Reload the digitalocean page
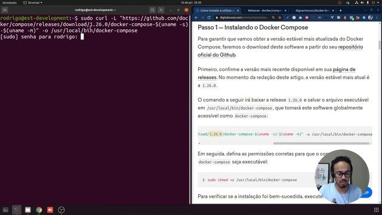This screenshot has width=382, height=215. [x=209, y=17]
